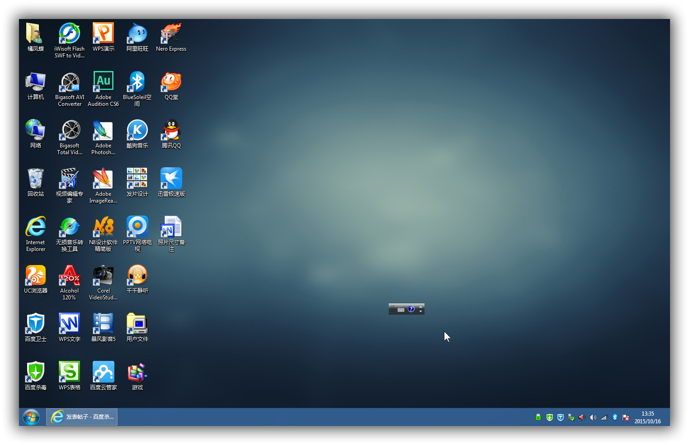The width and height of the screenshot is (689, 445).
Task: Select the 照片尺寸备注 document icon
Action: [171, 234]
